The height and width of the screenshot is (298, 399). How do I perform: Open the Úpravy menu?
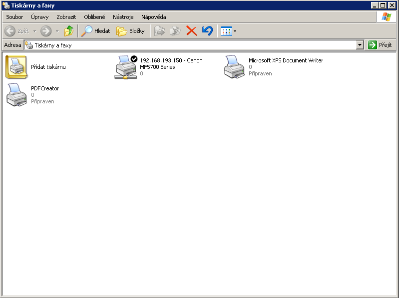[x=39, y=17]
